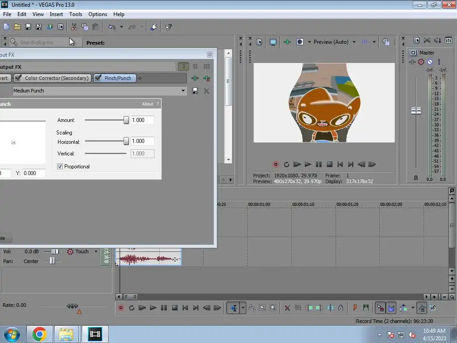Click the New project icon

point(6,27)
